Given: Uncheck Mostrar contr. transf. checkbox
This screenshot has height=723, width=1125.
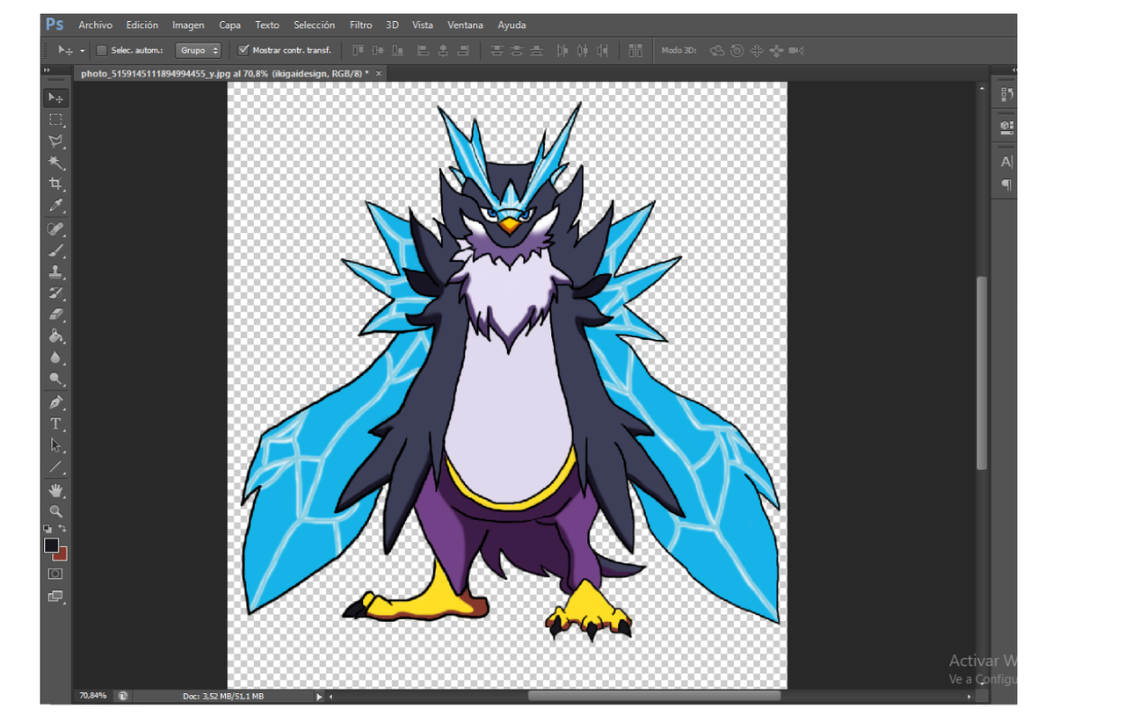Looking at the screenshot, I should click(244, 50).
